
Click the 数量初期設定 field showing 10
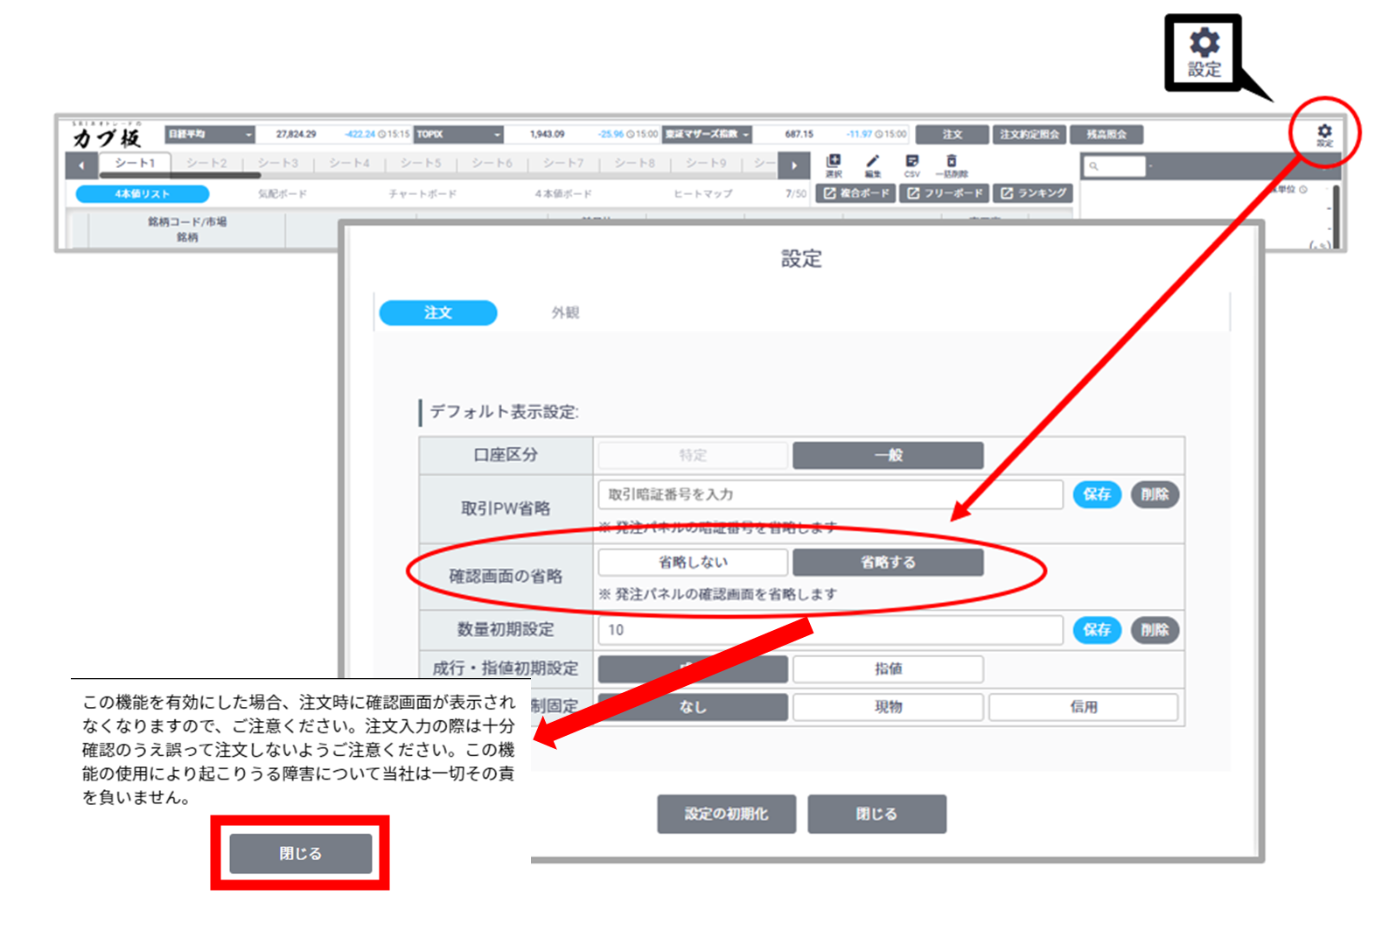coord(830,630)
